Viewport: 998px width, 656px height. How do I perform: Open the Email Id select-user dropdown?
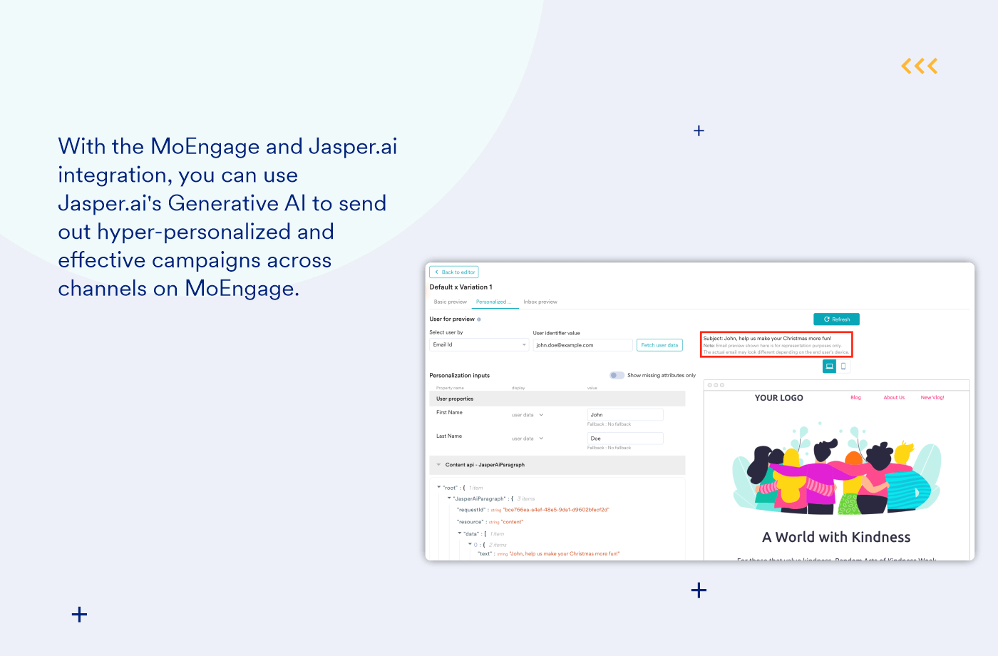[479, 344]
